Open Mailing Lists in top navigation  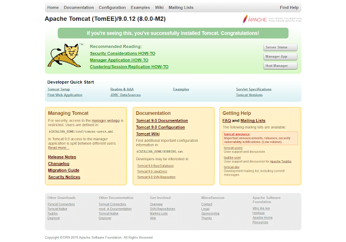tap(181, 7)
